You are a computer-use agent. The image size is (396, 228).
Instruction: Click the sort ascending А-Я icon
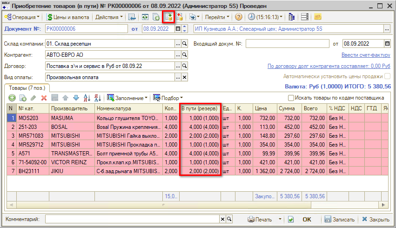click(87, 98)
